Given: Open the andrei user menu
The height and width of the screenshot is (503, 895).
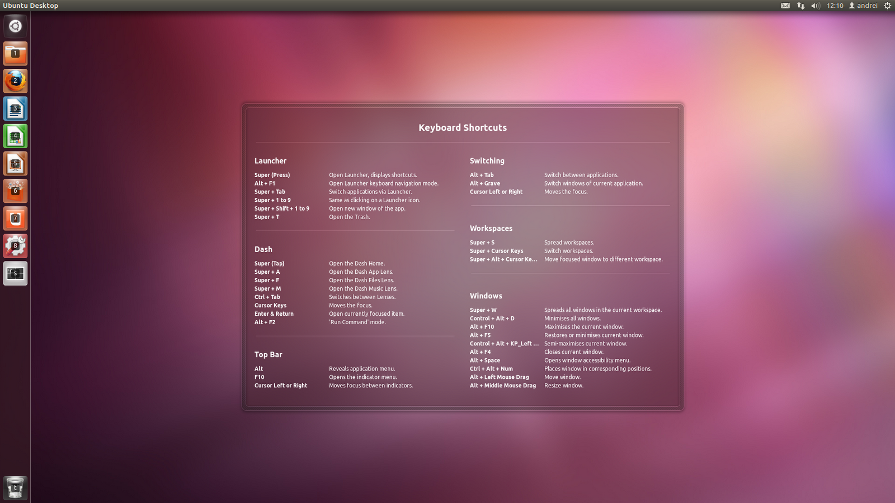Looking at the screenshot, I should pos(863,6).
